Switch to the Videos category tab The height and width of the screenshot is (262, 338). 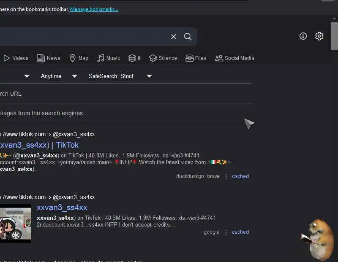pos(16,58)
